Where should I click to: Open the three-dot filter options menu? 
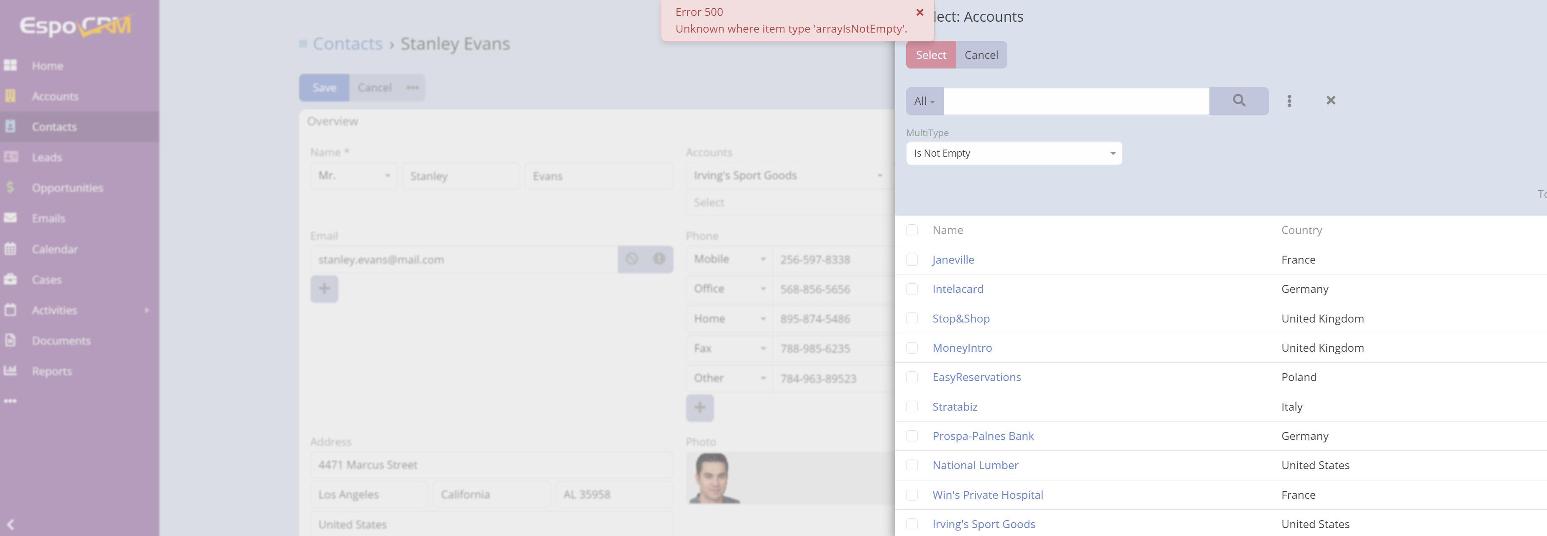(1289, 101)
